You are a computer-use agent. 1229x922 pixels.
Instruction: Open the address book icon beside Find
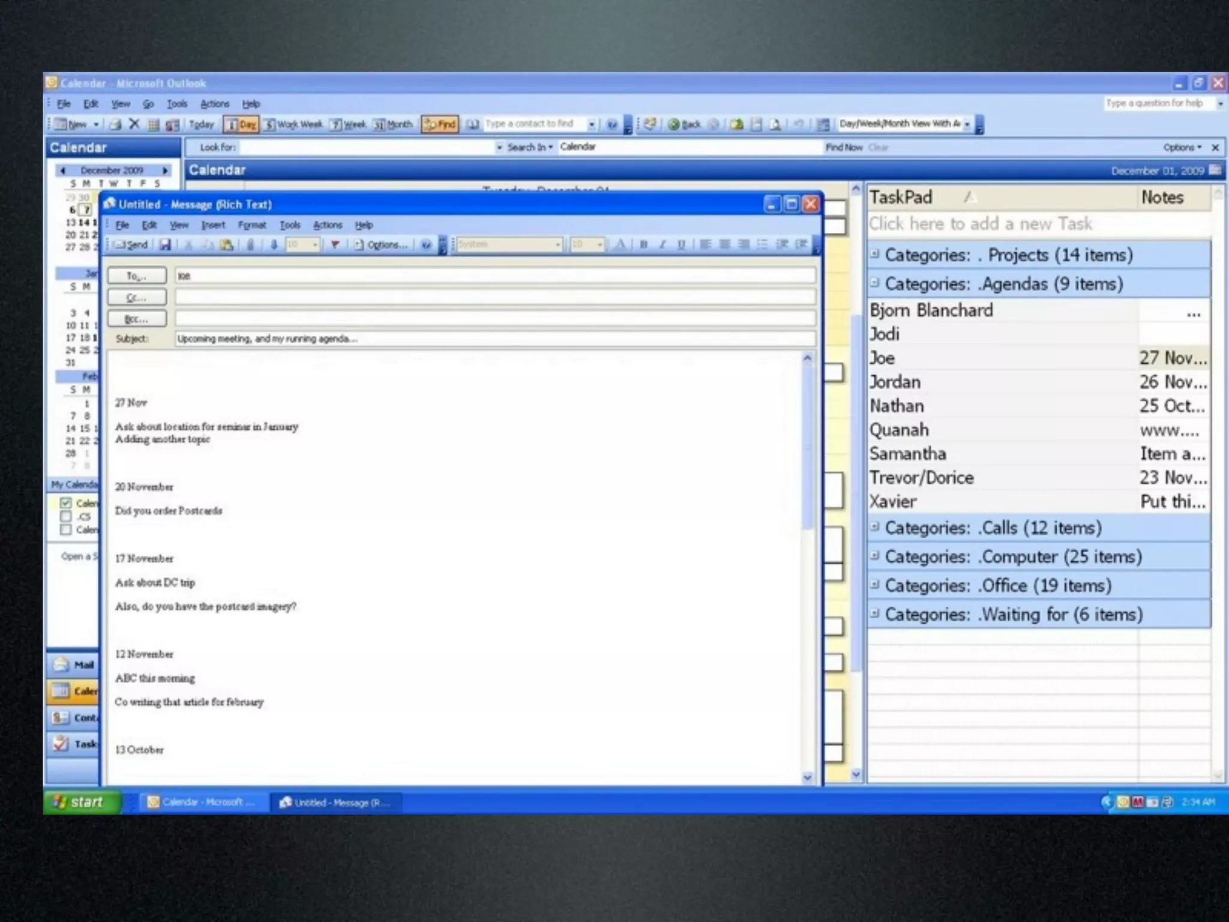coord(473,124)
